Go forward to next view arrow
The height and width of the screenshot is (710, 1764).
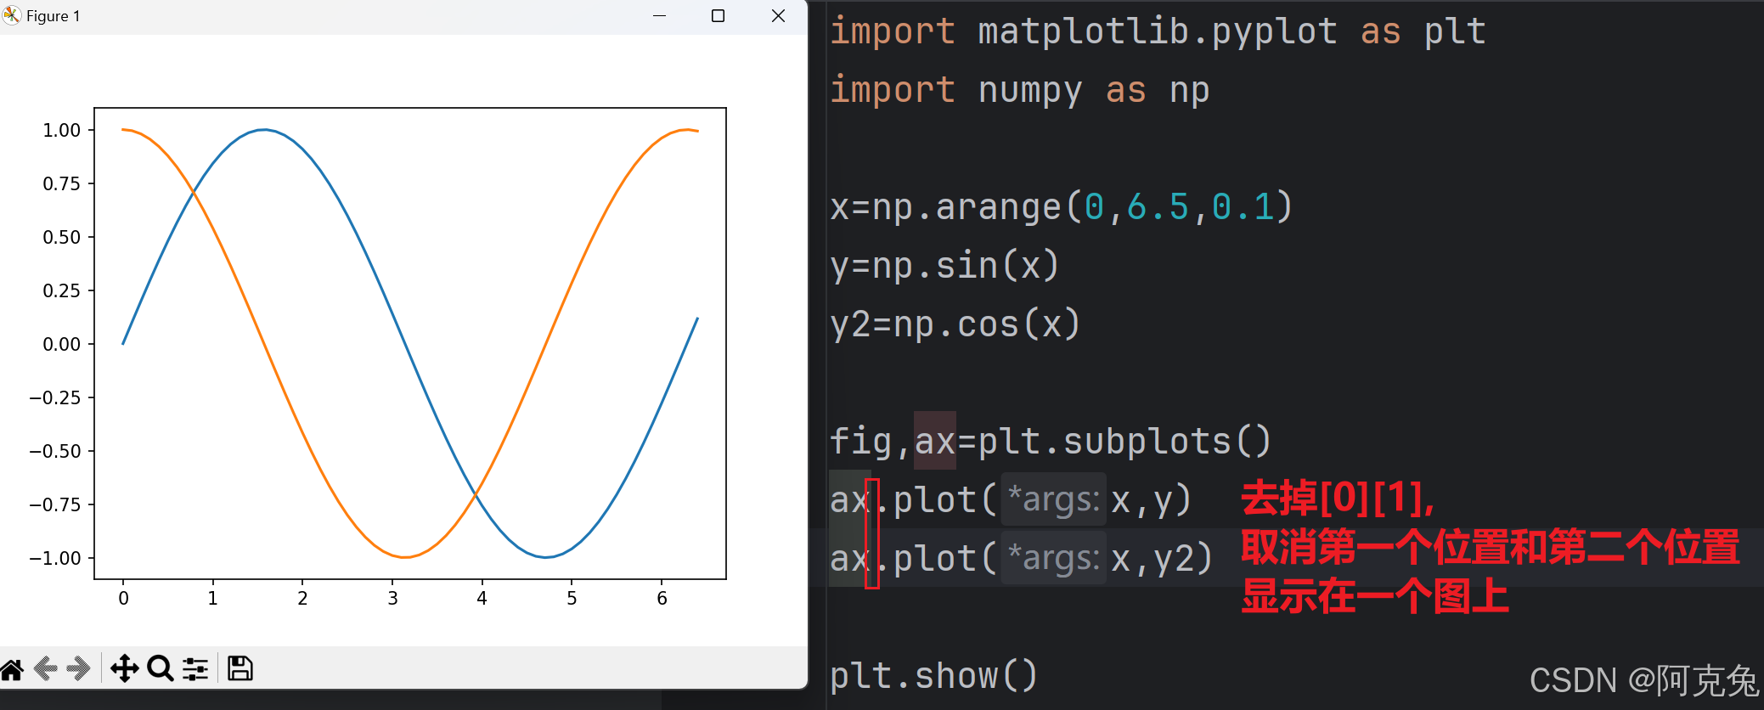(79, 669)
